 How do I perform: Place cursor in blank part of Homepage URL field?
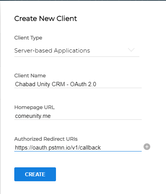(x=97, y=116)
